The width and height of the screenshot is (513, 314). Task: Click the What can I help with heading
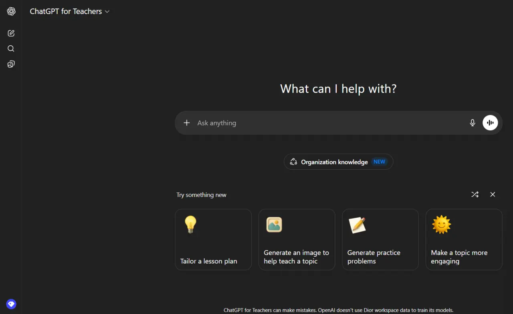338,89
